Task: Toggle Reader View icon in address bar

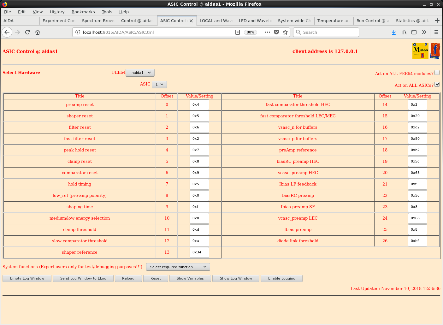Action: coord(238,32)
